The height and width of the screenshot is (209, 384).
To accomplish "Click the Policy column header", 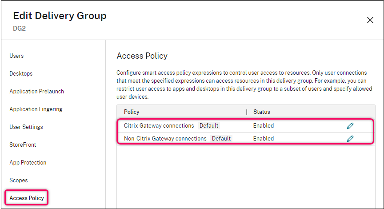I will (x=132, y=112).
